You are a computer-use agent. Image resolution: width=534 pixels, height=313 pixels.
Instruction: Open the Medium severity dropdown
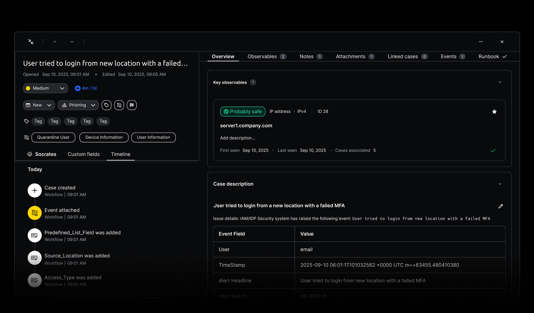(45, 88)
